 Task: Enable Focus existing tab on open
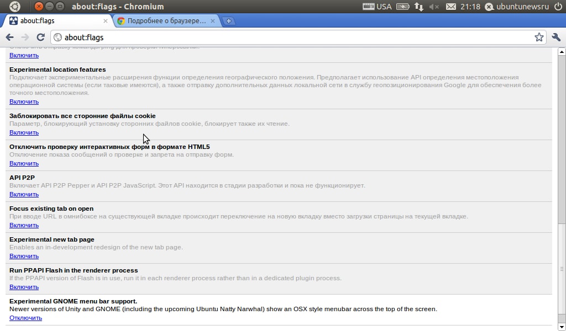[x=24, y=226]
